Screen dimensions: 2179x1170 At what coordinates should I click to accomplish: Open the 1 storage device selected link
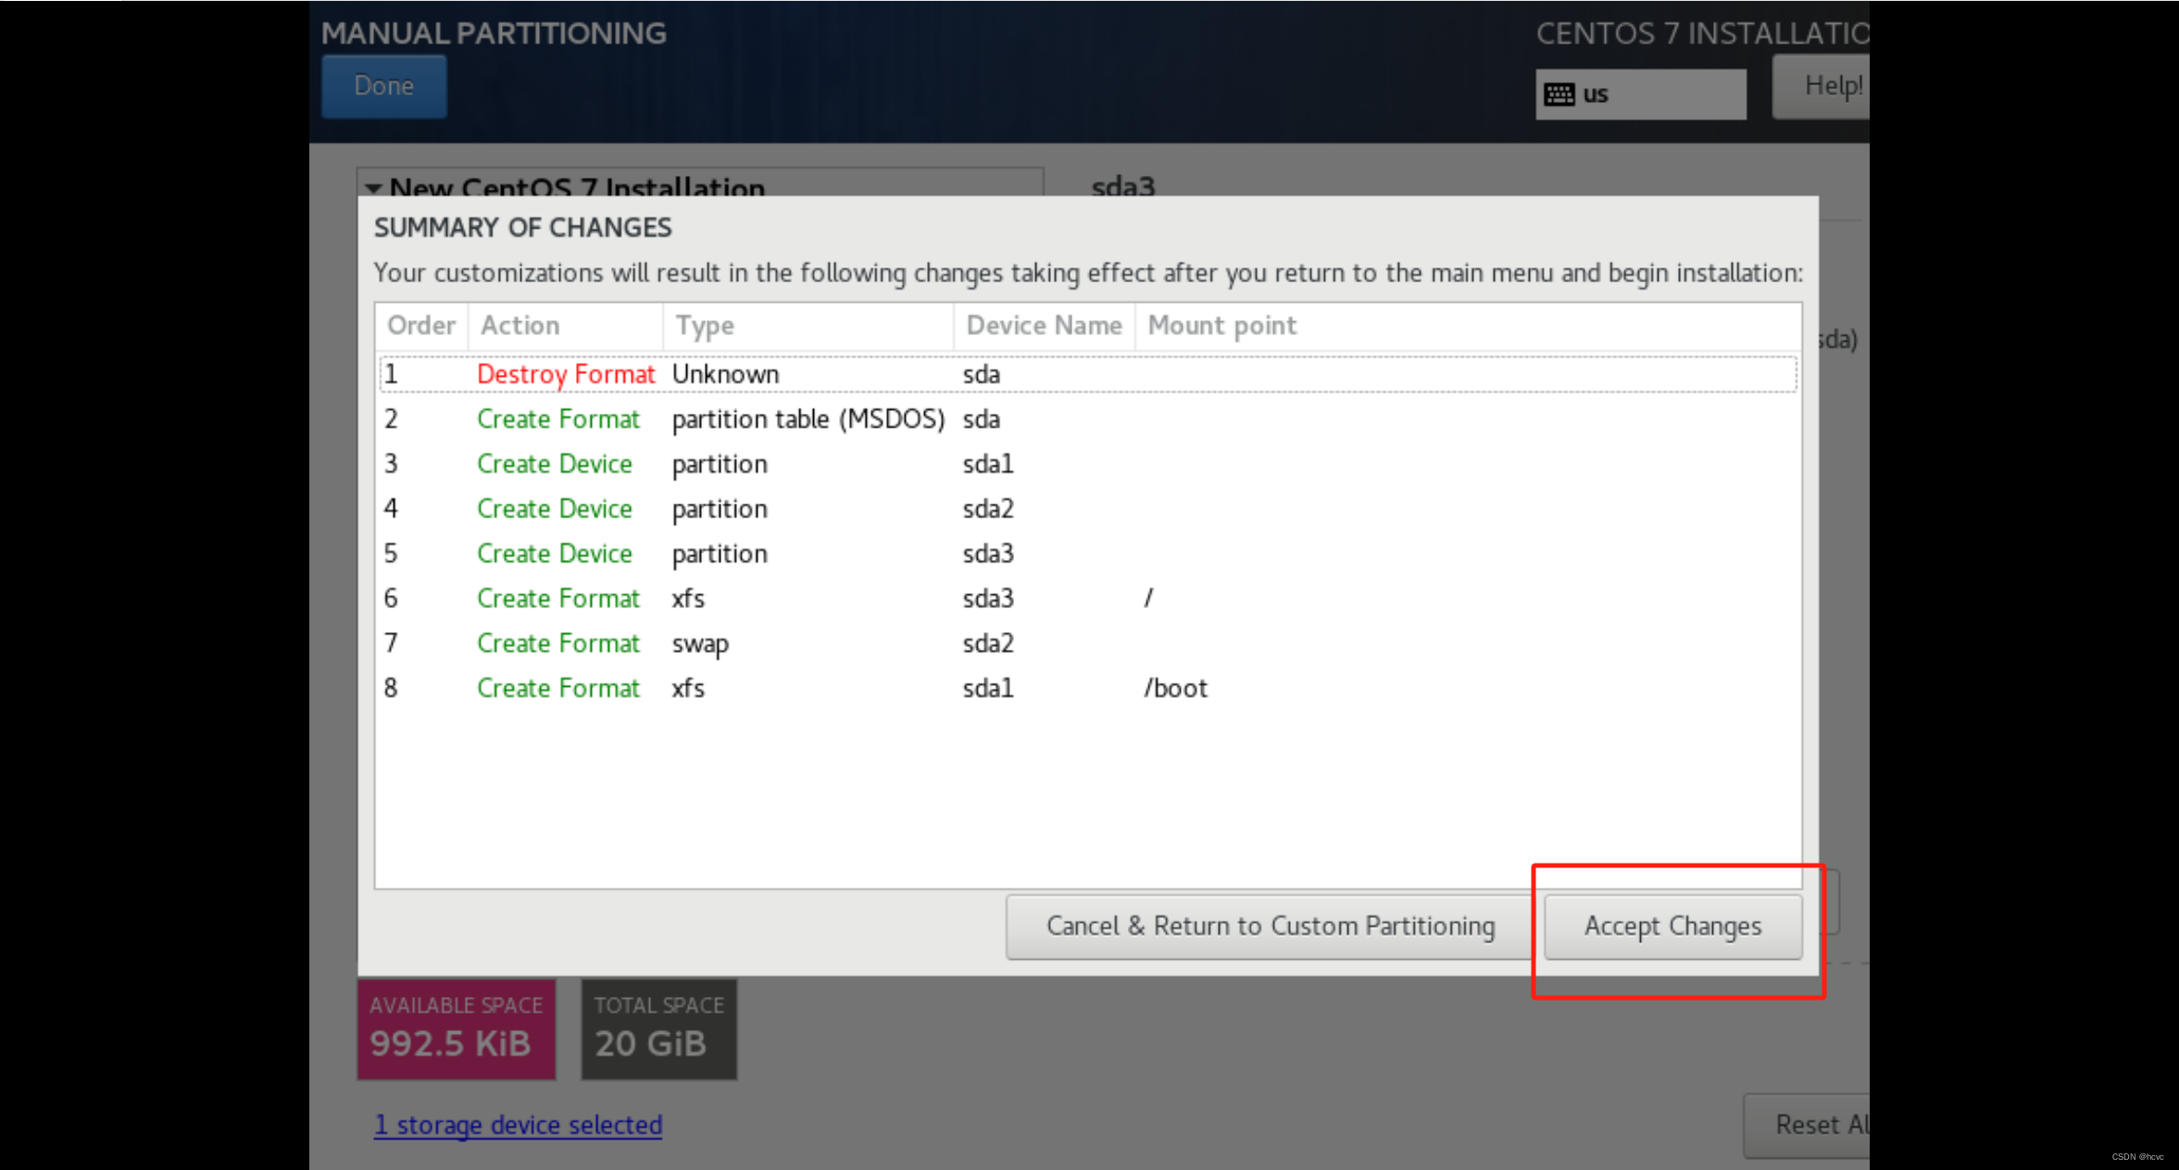pos(518,1125)
